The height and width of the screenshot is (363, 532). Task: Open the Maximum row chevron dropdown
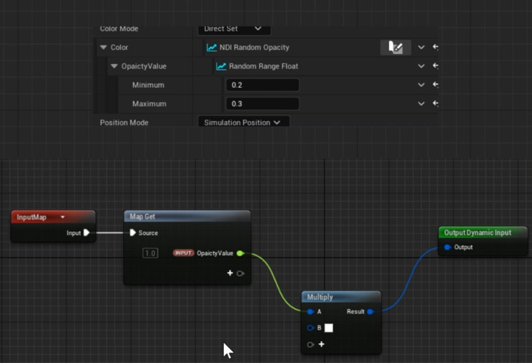(421, 103)
